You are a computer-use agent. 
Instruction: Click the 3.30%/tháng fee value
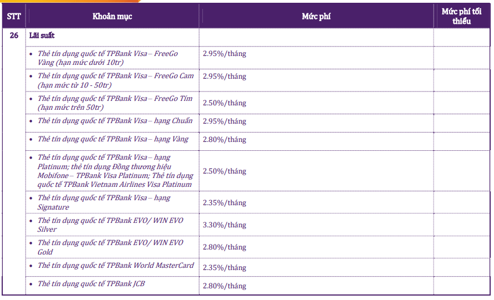click(x=225, y=225)
